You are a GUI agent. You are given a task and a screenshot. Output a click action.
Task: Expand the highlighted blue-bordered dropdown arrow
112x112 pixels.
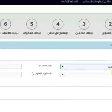(x=63, y=67)
